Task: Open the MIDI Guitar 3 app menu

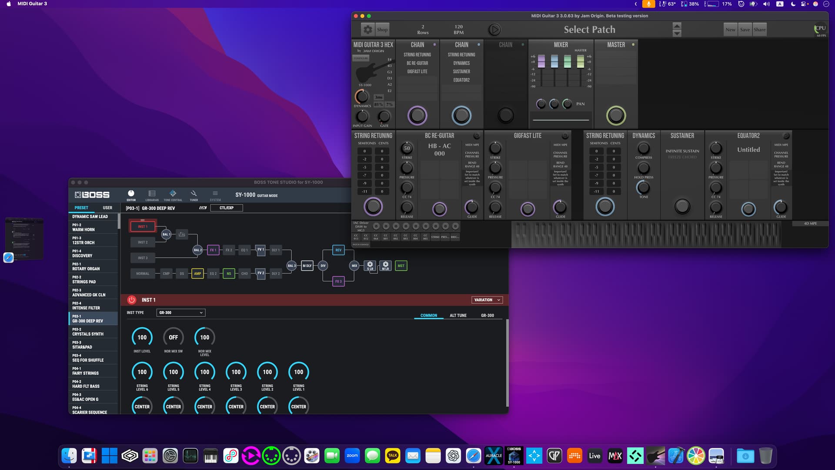Action: click(32, 3)
